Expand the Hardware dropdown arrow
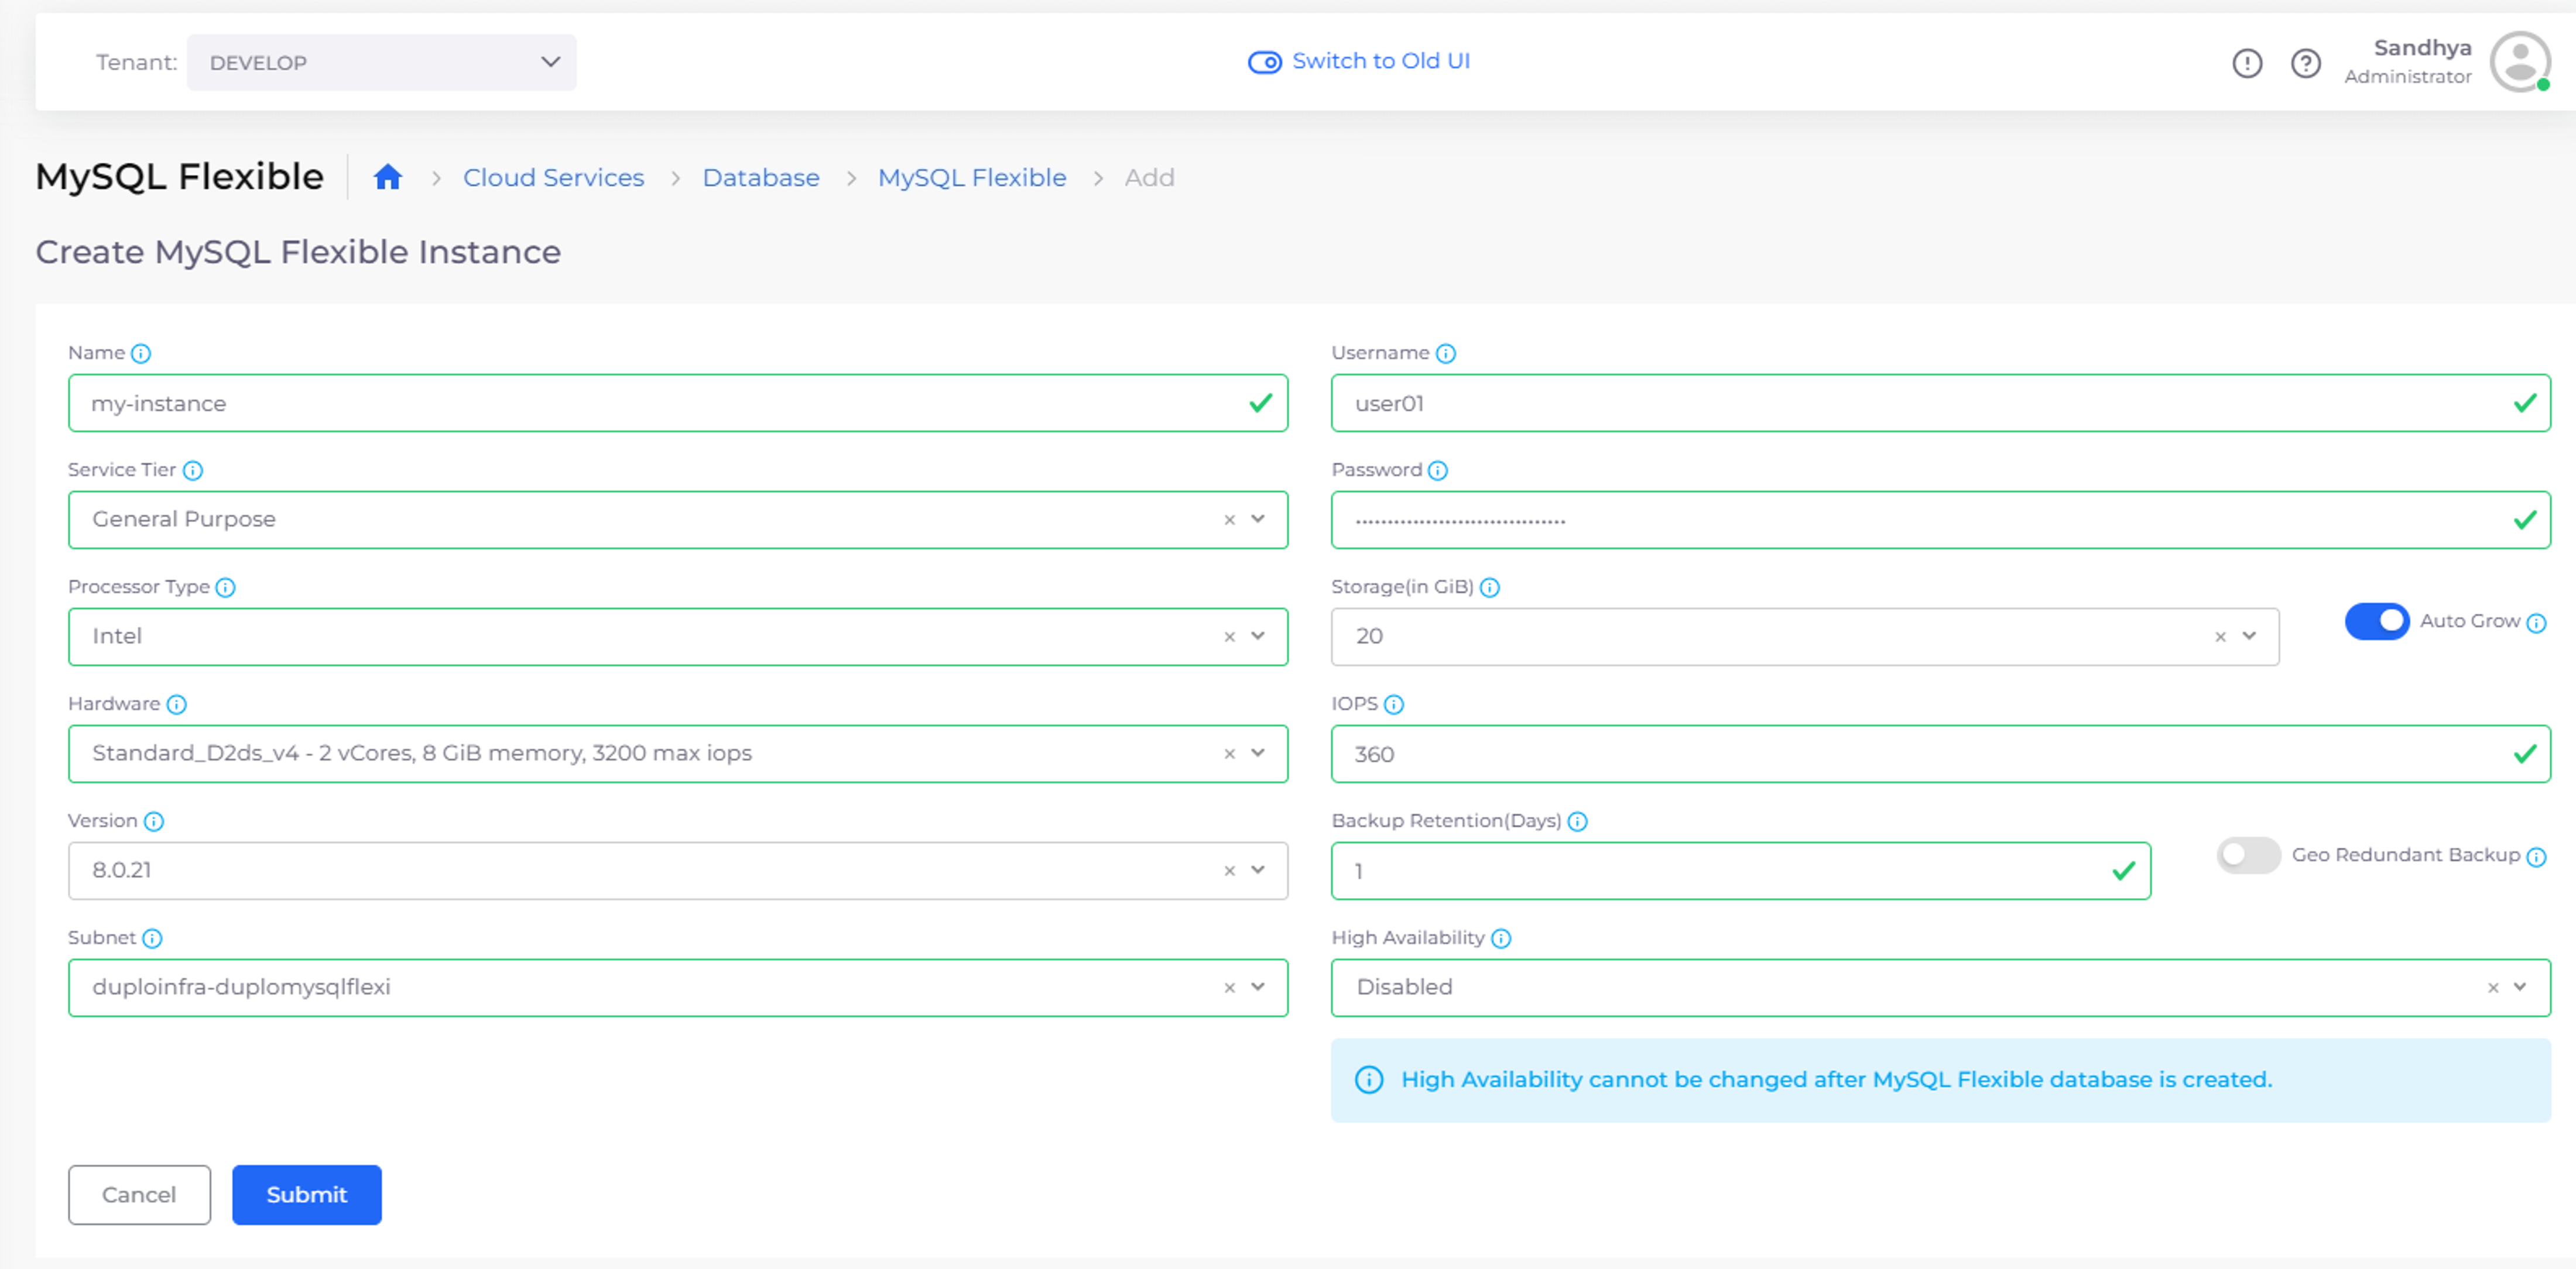2576x1269 pixels. 1258,752
